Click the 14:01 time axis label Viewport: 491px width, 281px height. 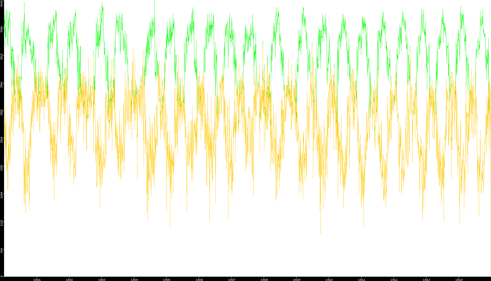[37, 280]
